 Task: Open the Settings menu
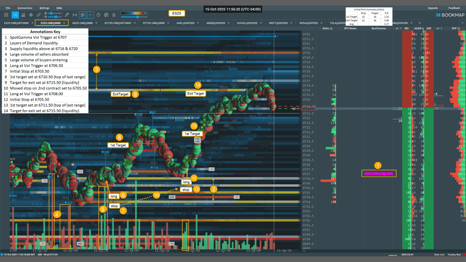44,8
